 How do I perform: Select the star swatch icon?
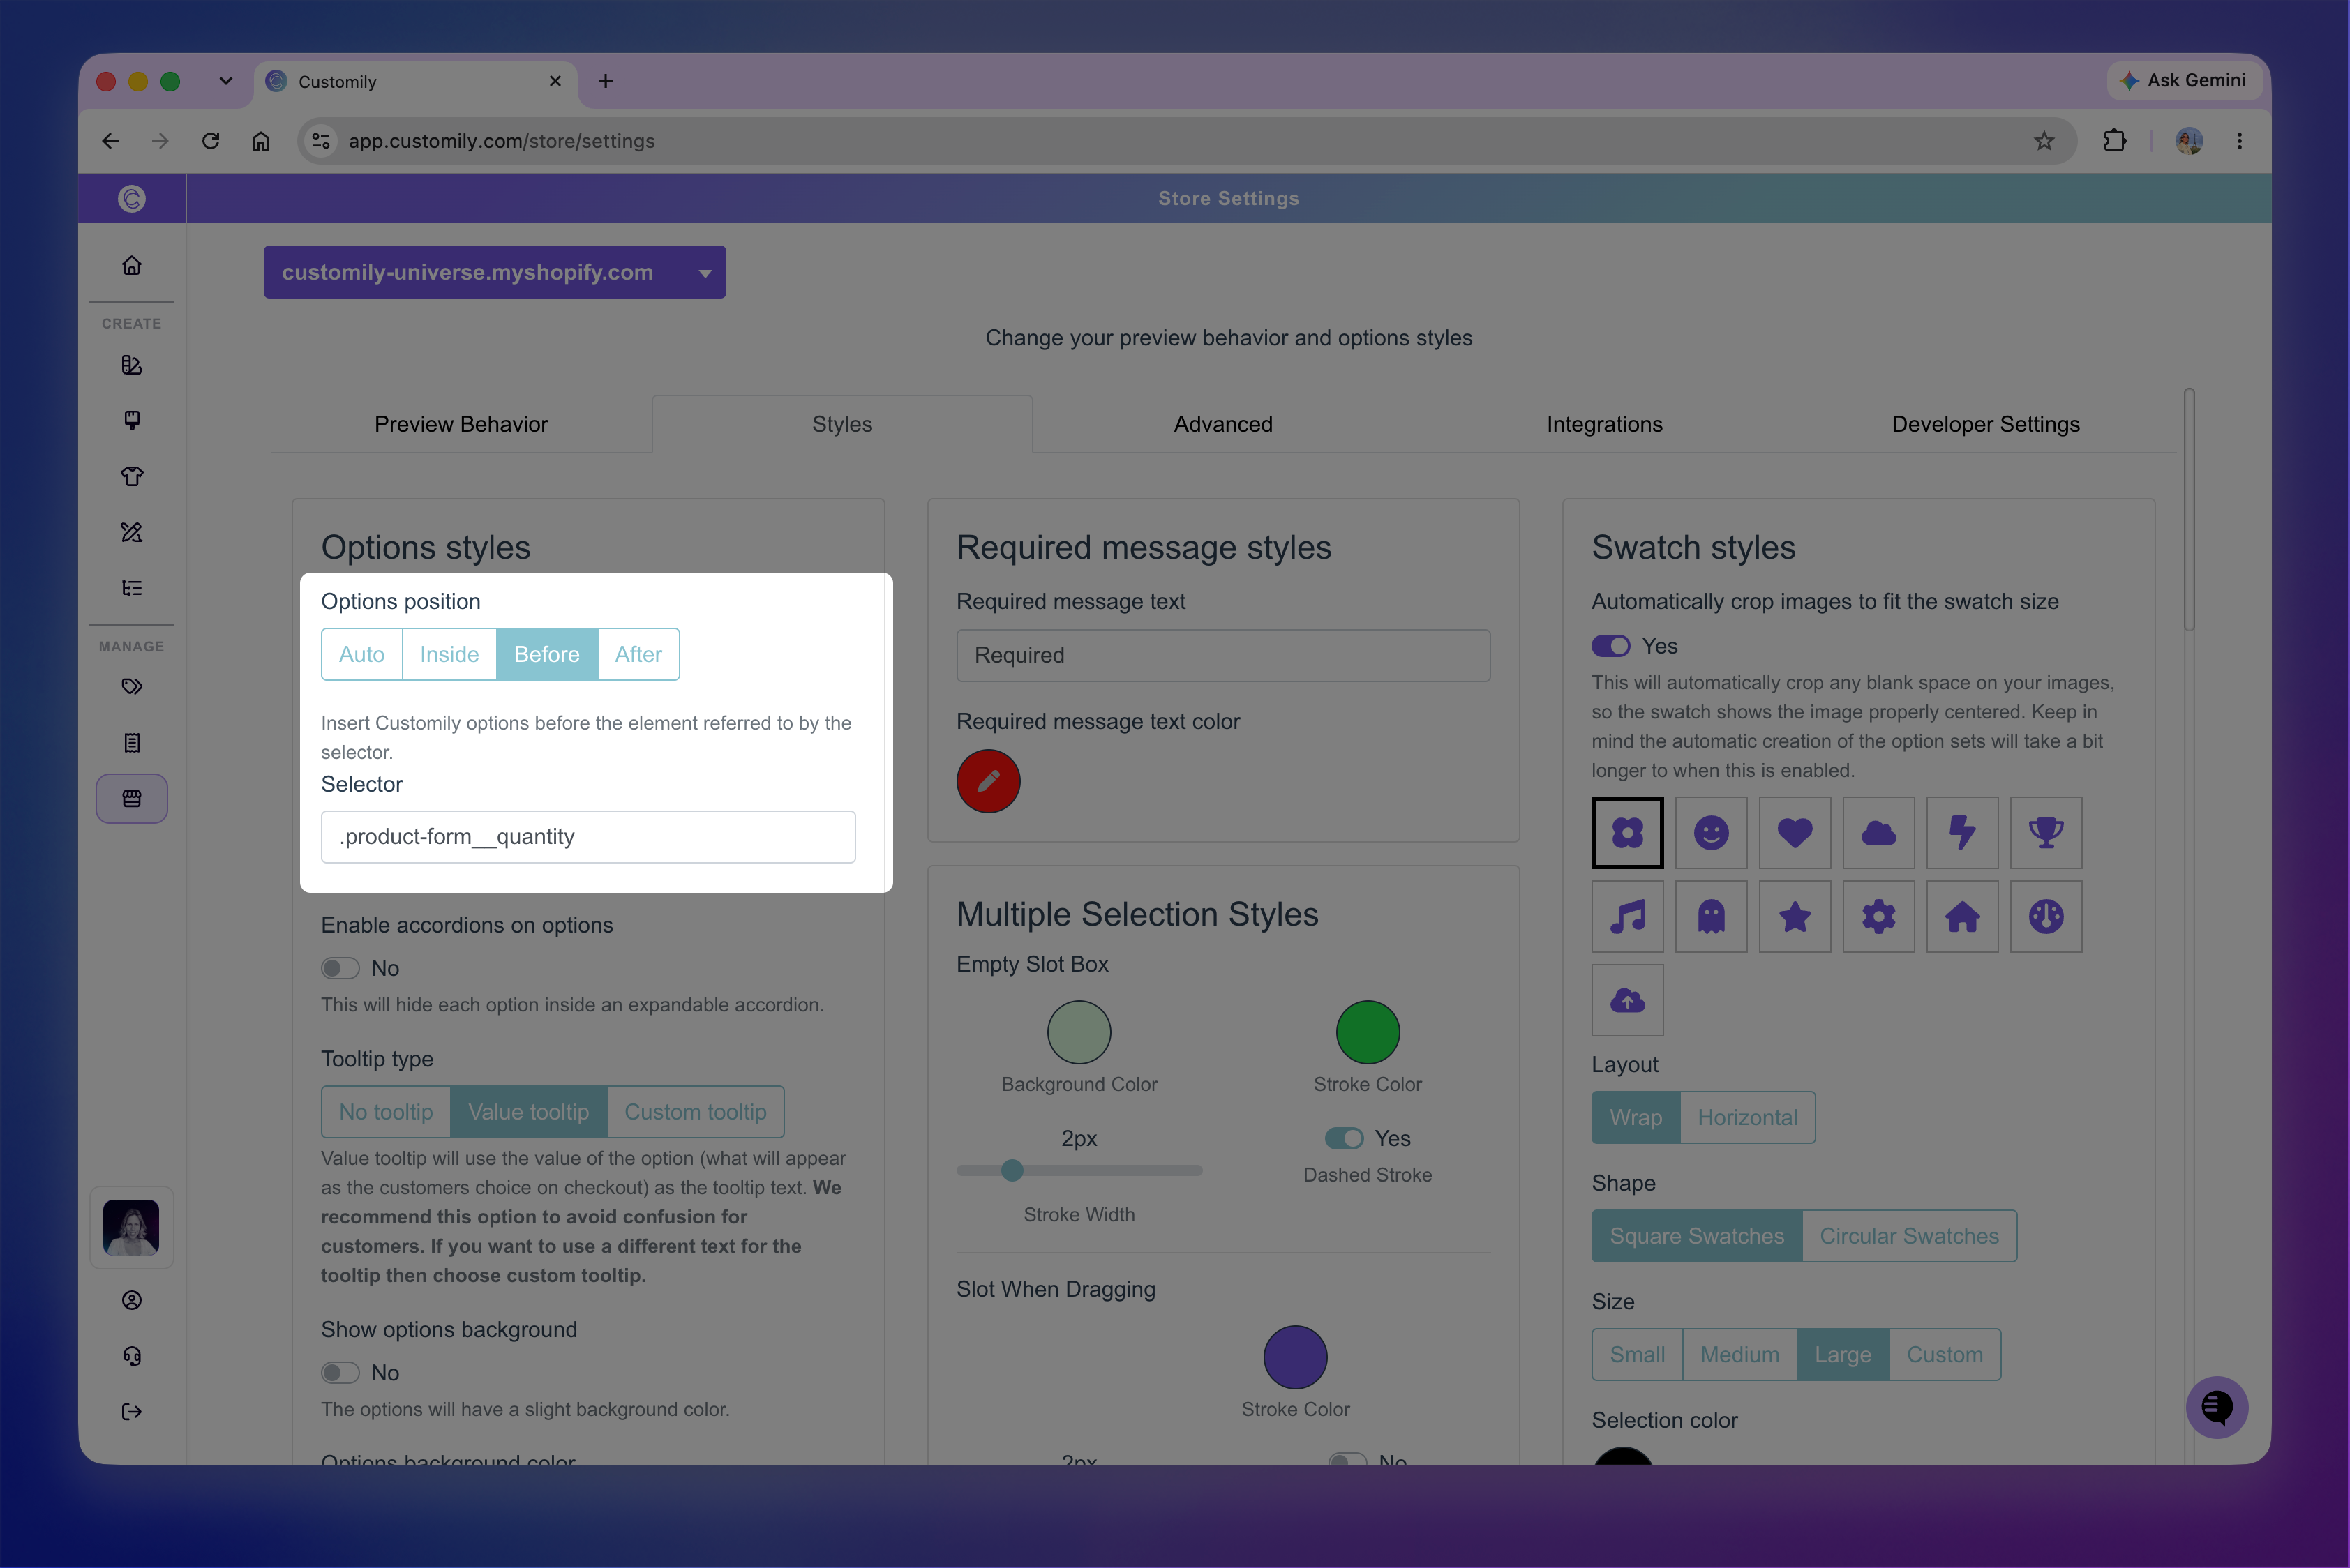point(1795,916)
